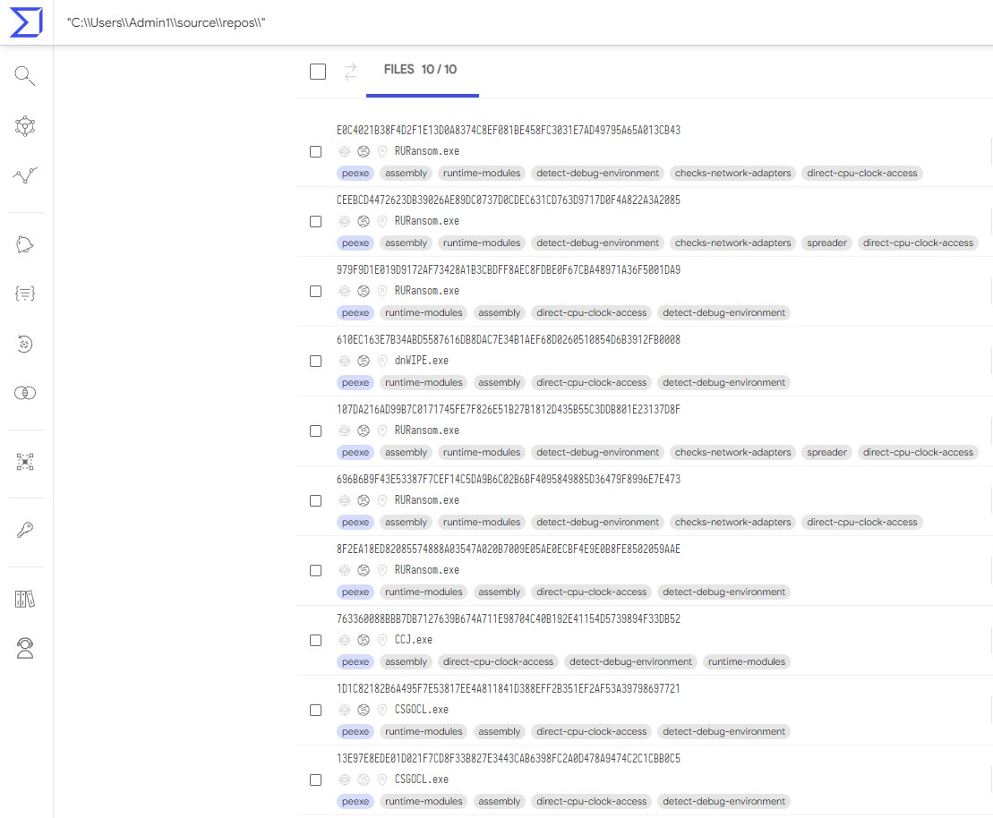Open file hash 107DA216AD99B7C0 link

[509, 409]
